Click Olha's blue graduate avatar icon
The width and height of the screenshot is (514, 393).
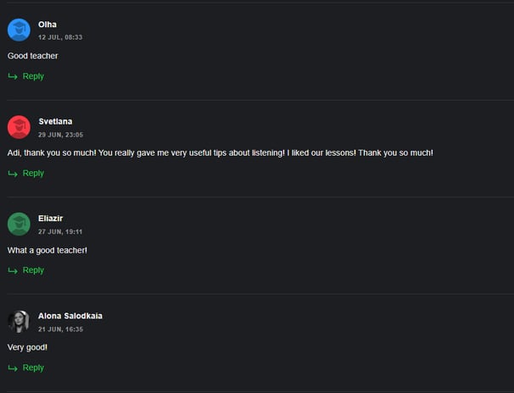point(19,30)
